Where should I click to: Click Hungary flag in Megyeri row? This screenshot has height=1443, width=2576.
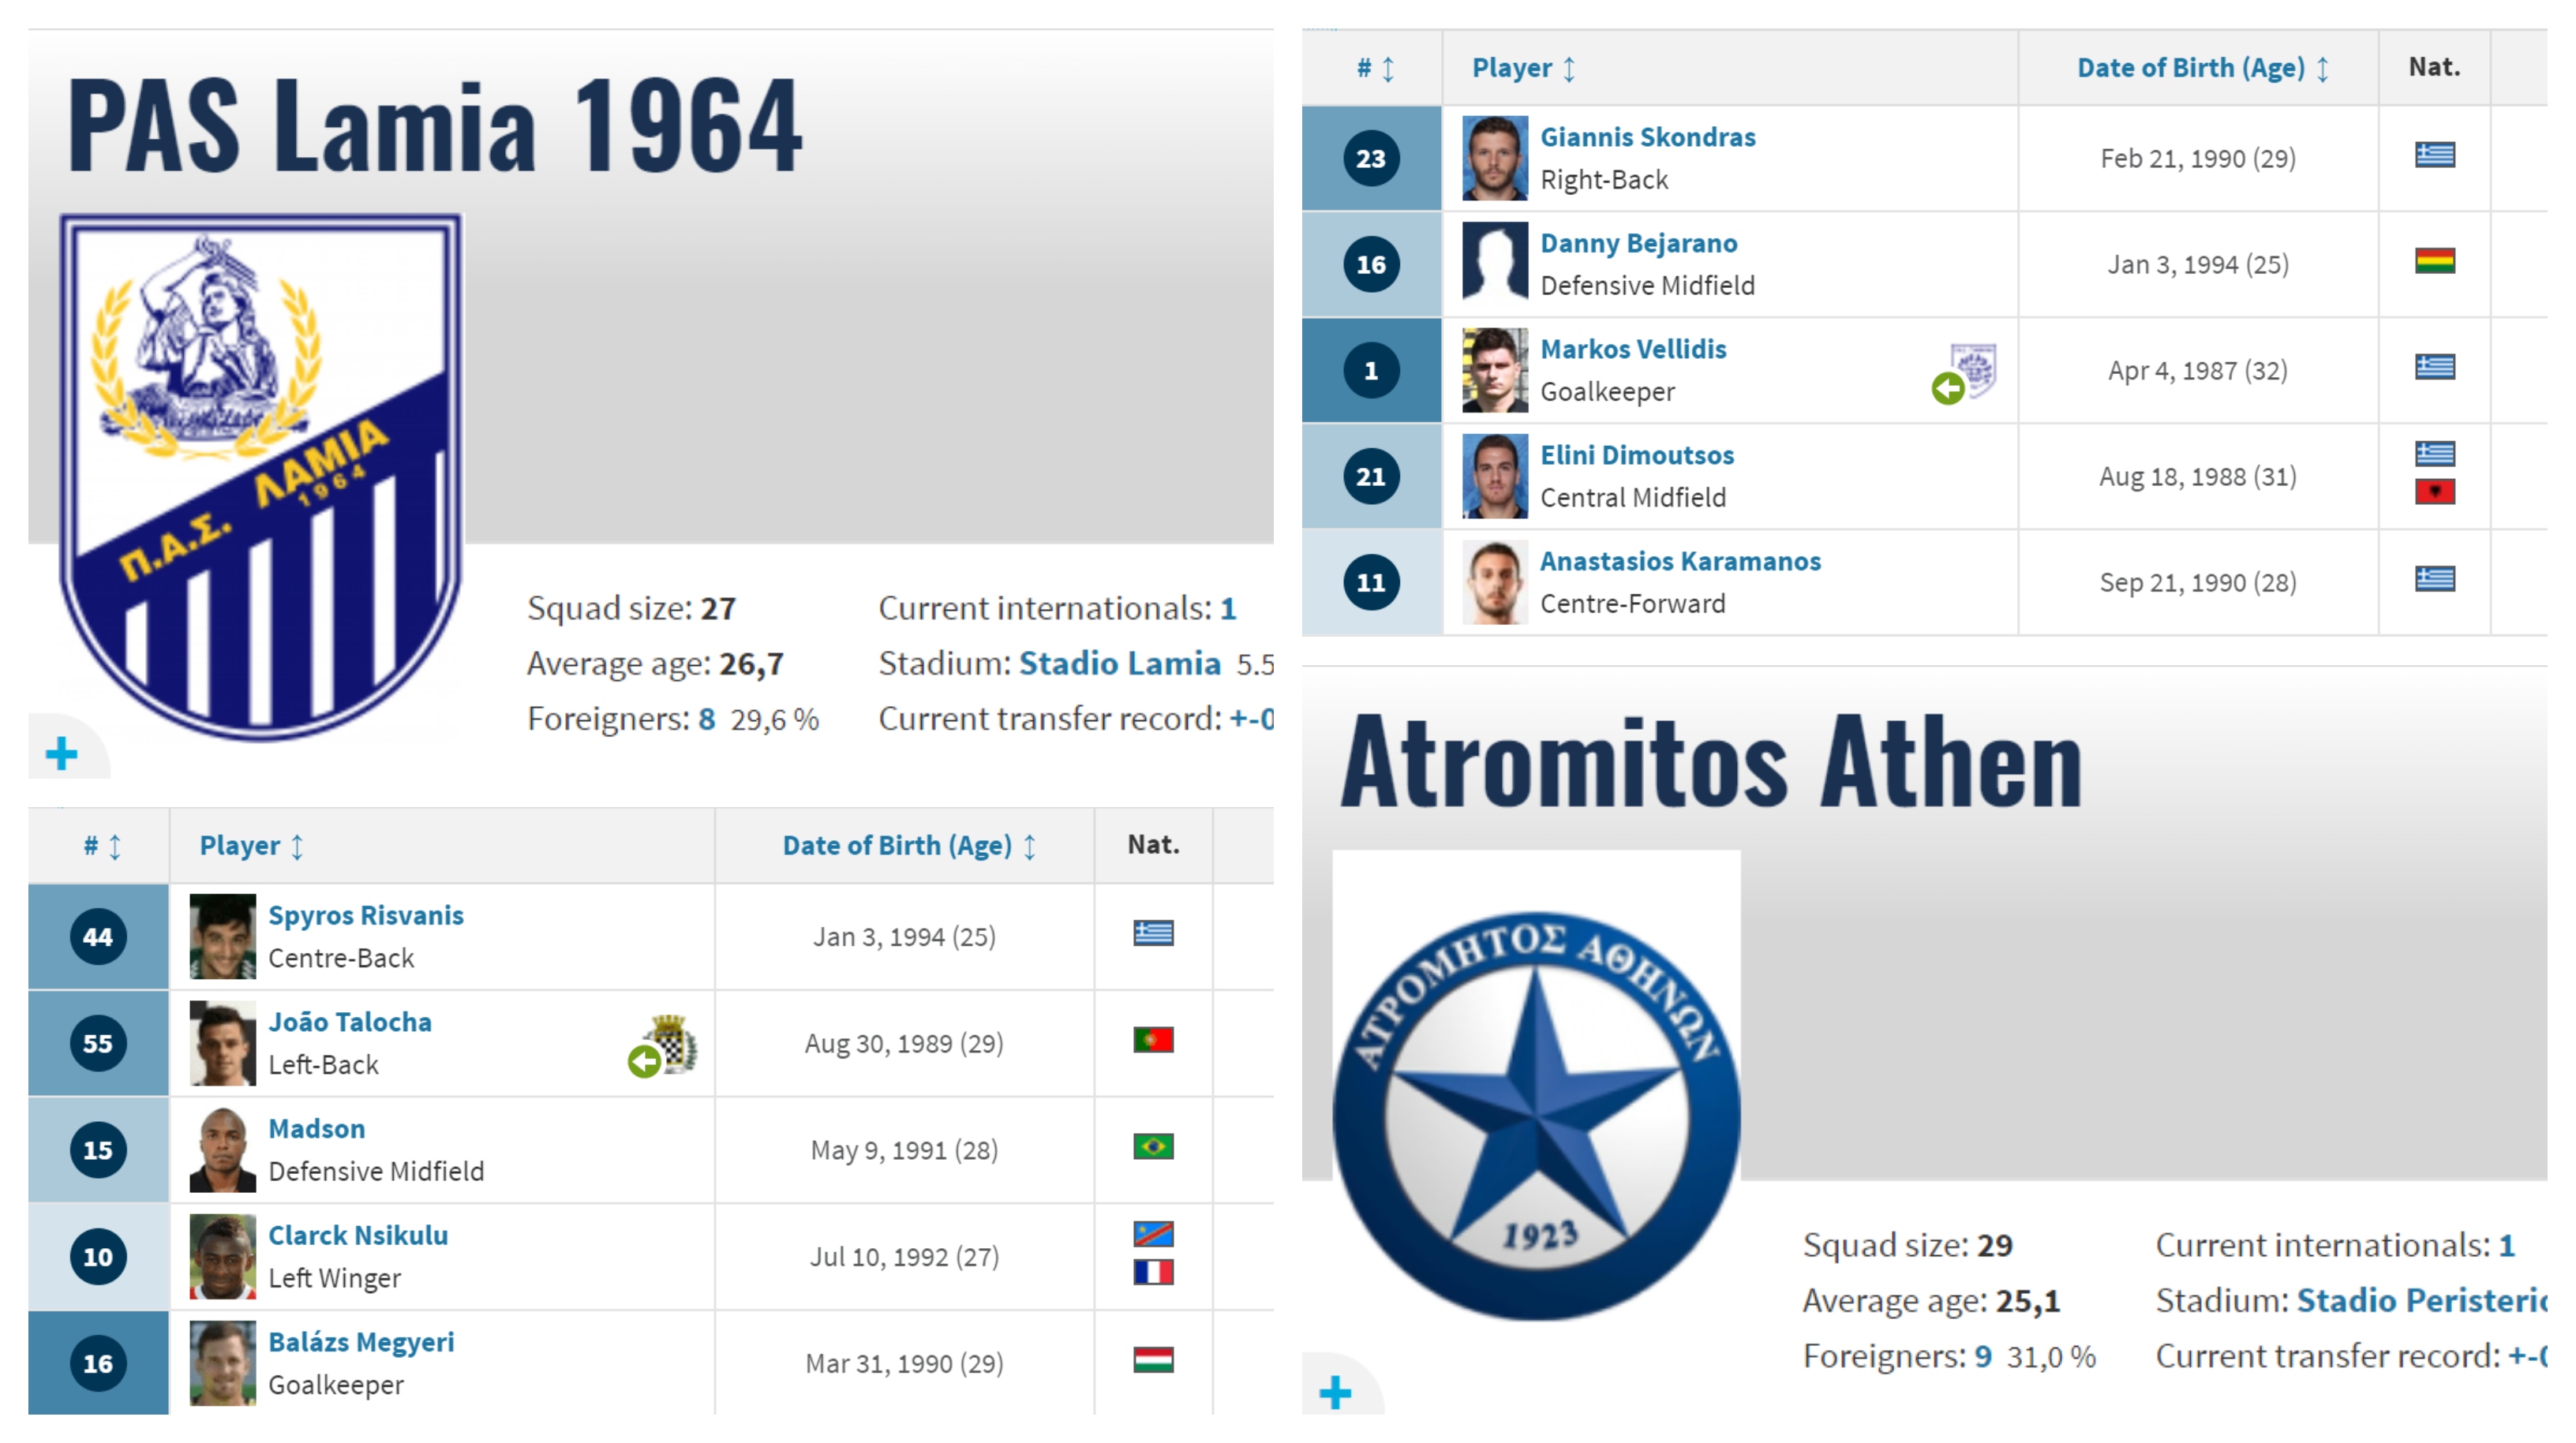[x=1153, y=1360]
